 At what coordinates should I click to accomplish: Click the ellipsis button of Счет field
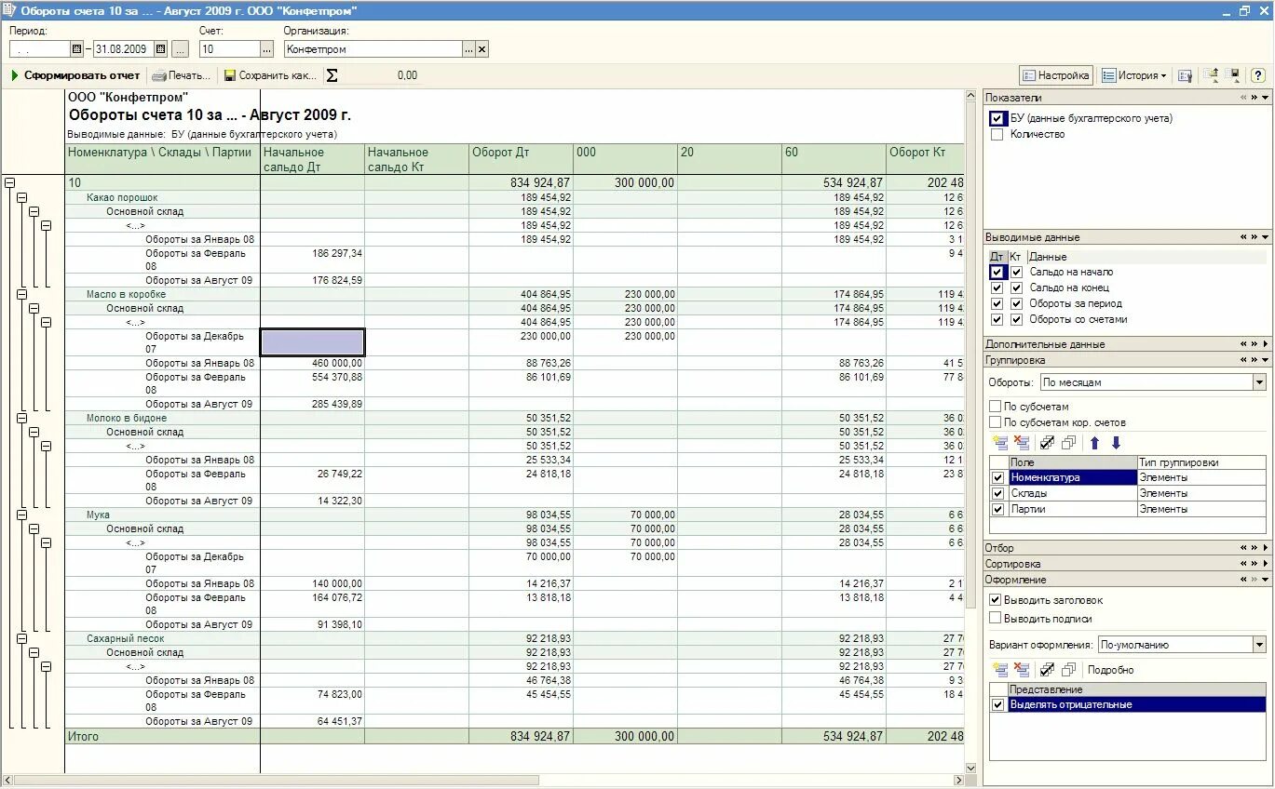[x=266, y=49]
